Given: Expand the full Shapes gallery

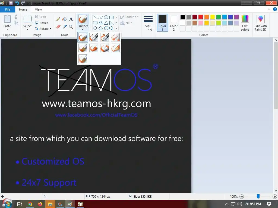Looking at the screenshot, I should [x=116, y=28].
